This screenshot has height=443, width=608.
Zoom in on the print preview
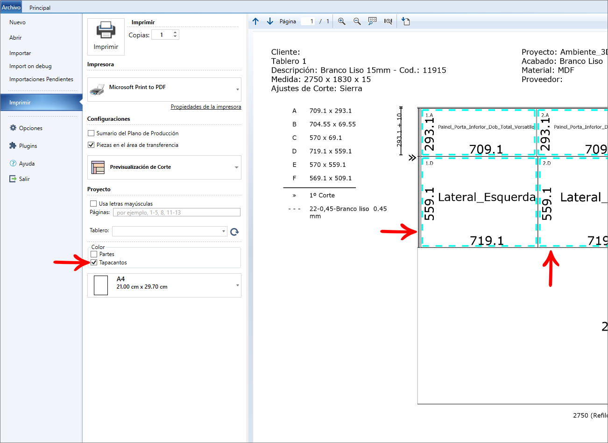coord(342,21)
